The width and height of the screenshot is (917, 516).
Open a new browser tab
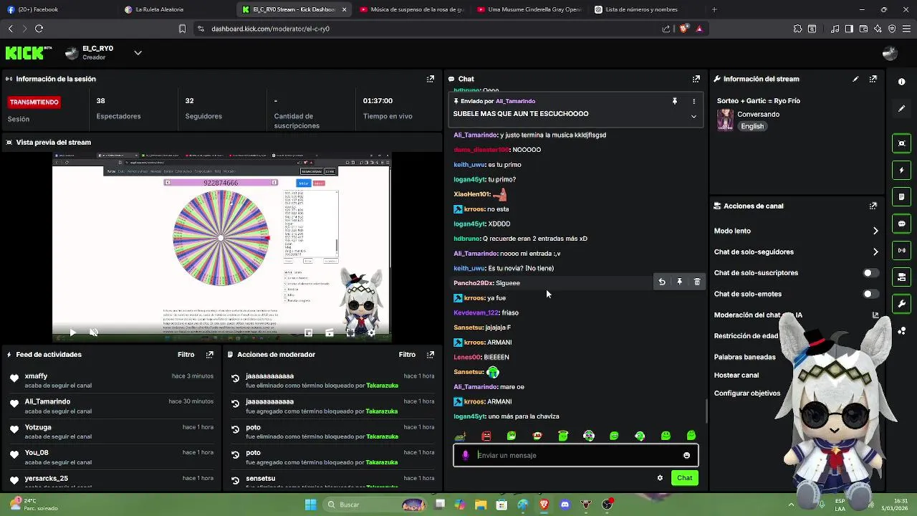714,9
